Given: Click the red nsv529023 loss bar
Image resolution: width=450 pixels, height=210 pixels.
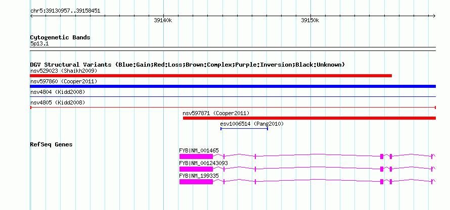Looking at the screenshot, I should pos(211,76).
